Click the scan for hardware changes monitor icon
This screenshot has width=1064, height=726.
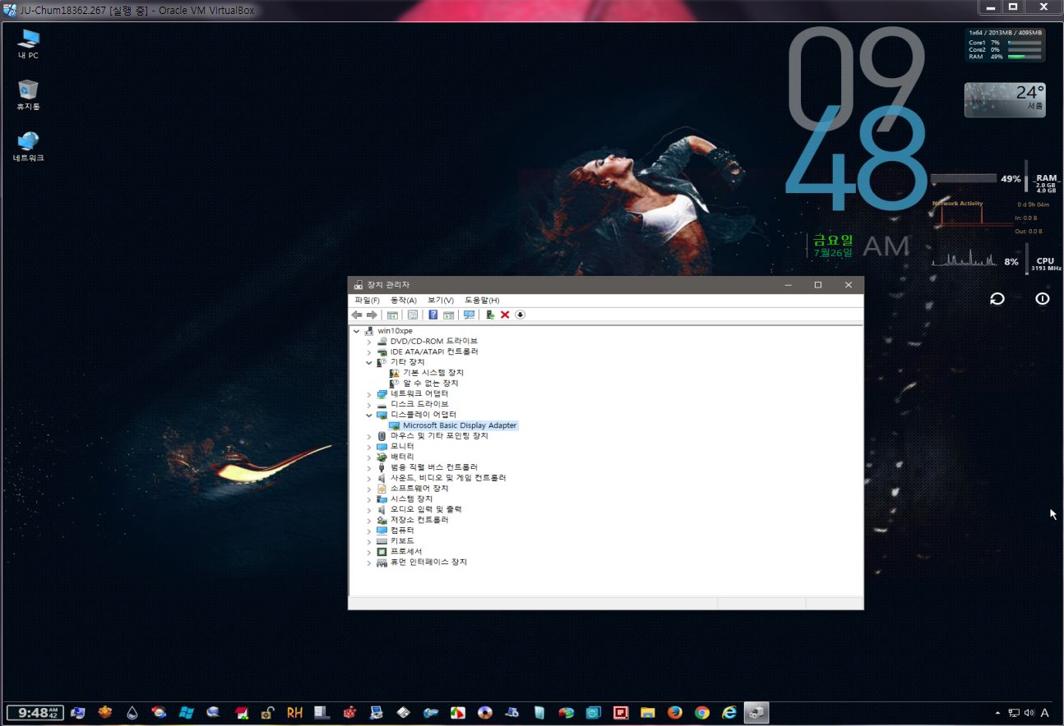tap(469, 315)
